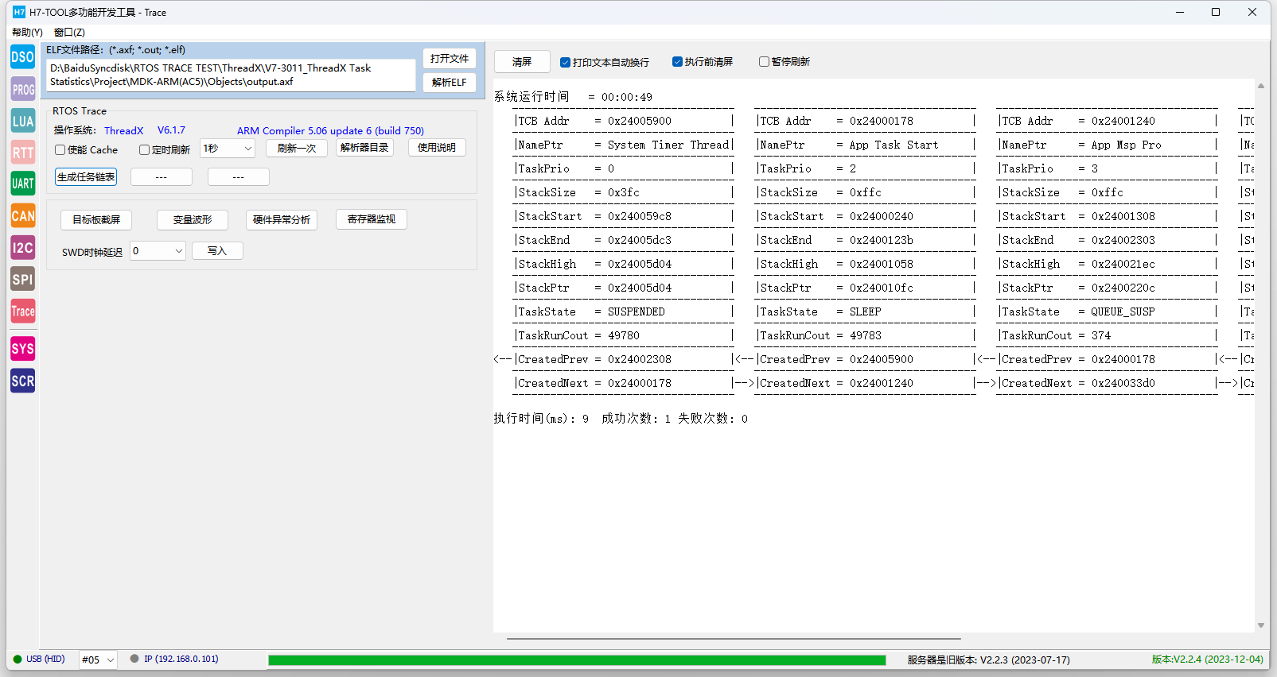Click the App Task Start NamePtr value
This screenshot has width=1277, height=677.
pyautogui.click(x=894, y=145)
